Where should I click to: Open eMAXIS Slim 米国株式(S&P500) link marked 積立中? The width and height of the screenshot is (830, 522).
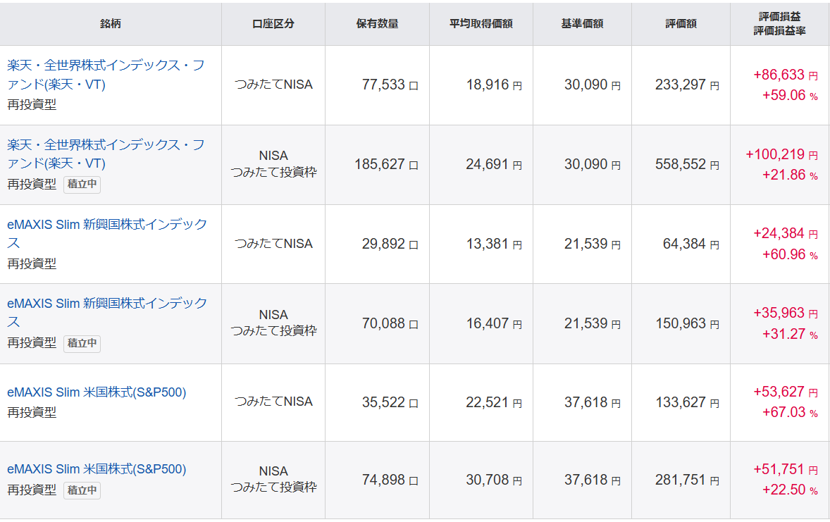(x=97, y=469)
